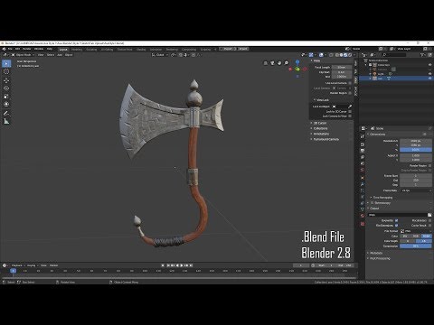The width and height of the screenshot is (434, 325).
Task: Select the RGBA color mode button
Action: tap(426, 237)
